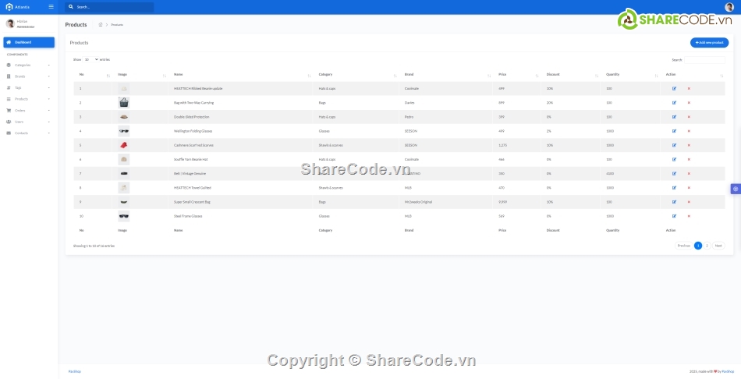Expand the Users sidebar item

[28, 122]
